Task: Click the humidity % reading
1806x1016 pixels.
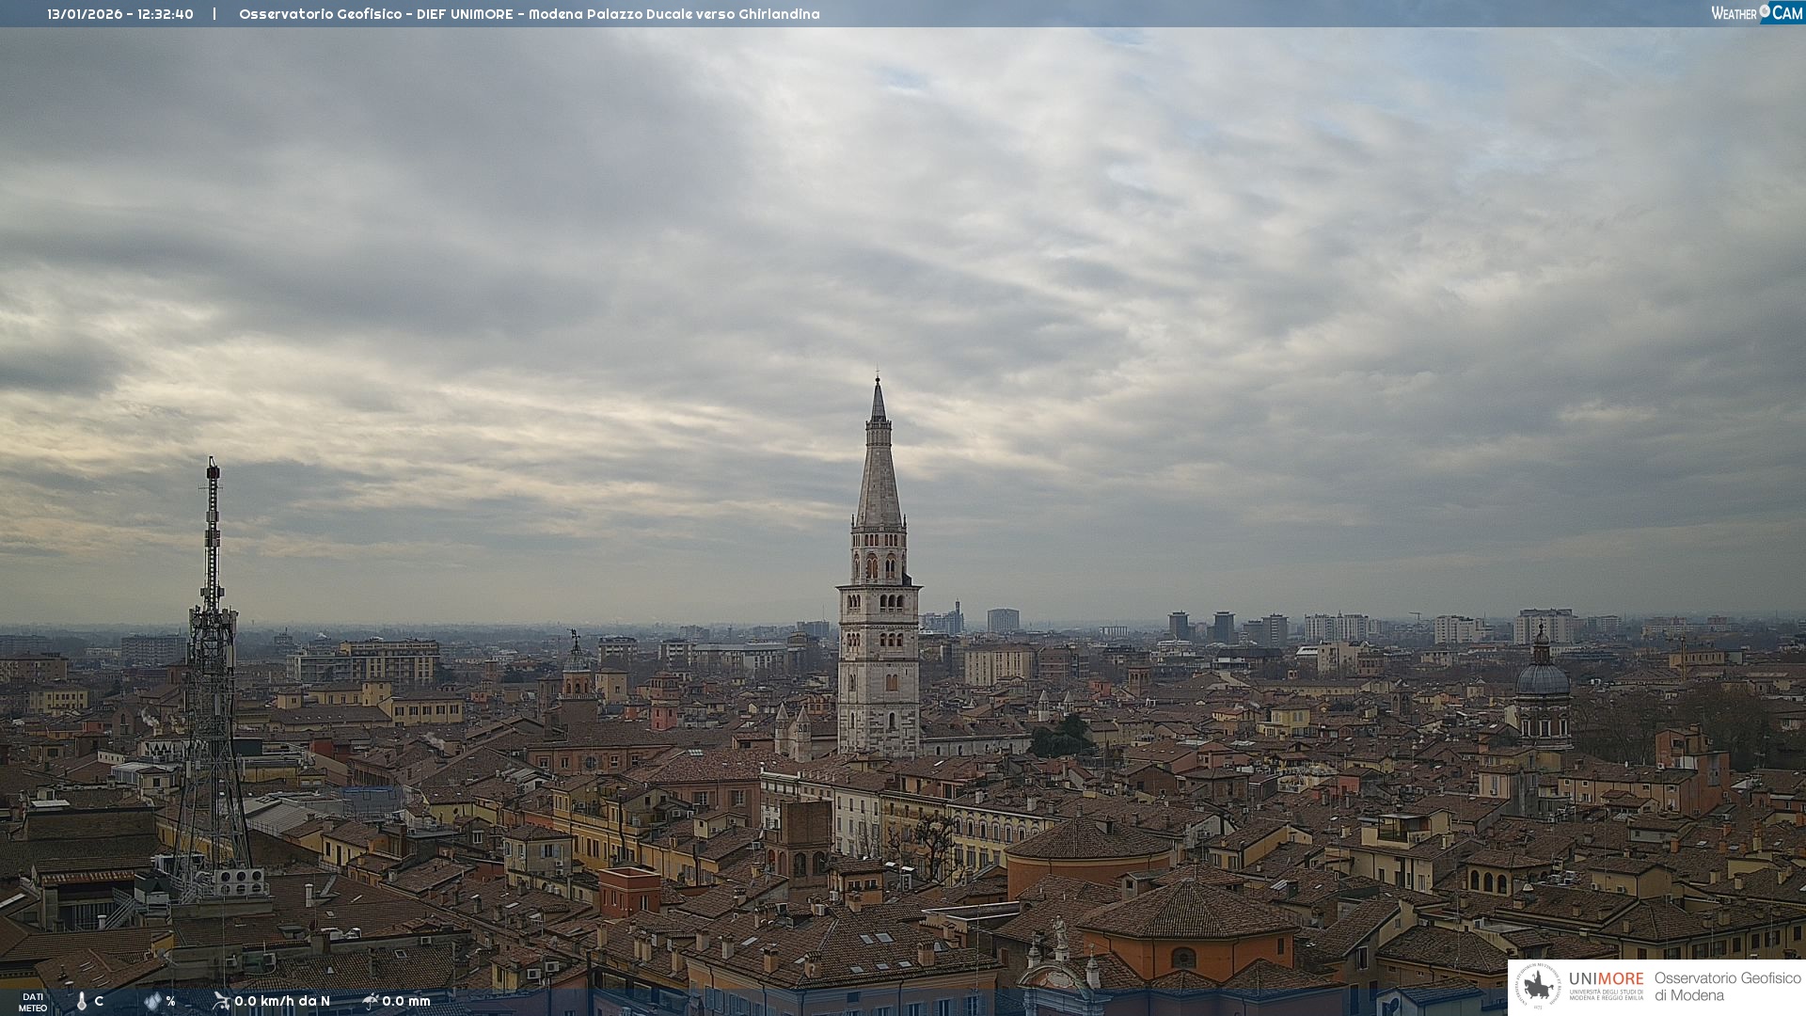Action: pyautogui.click(x=170, y=1001)
